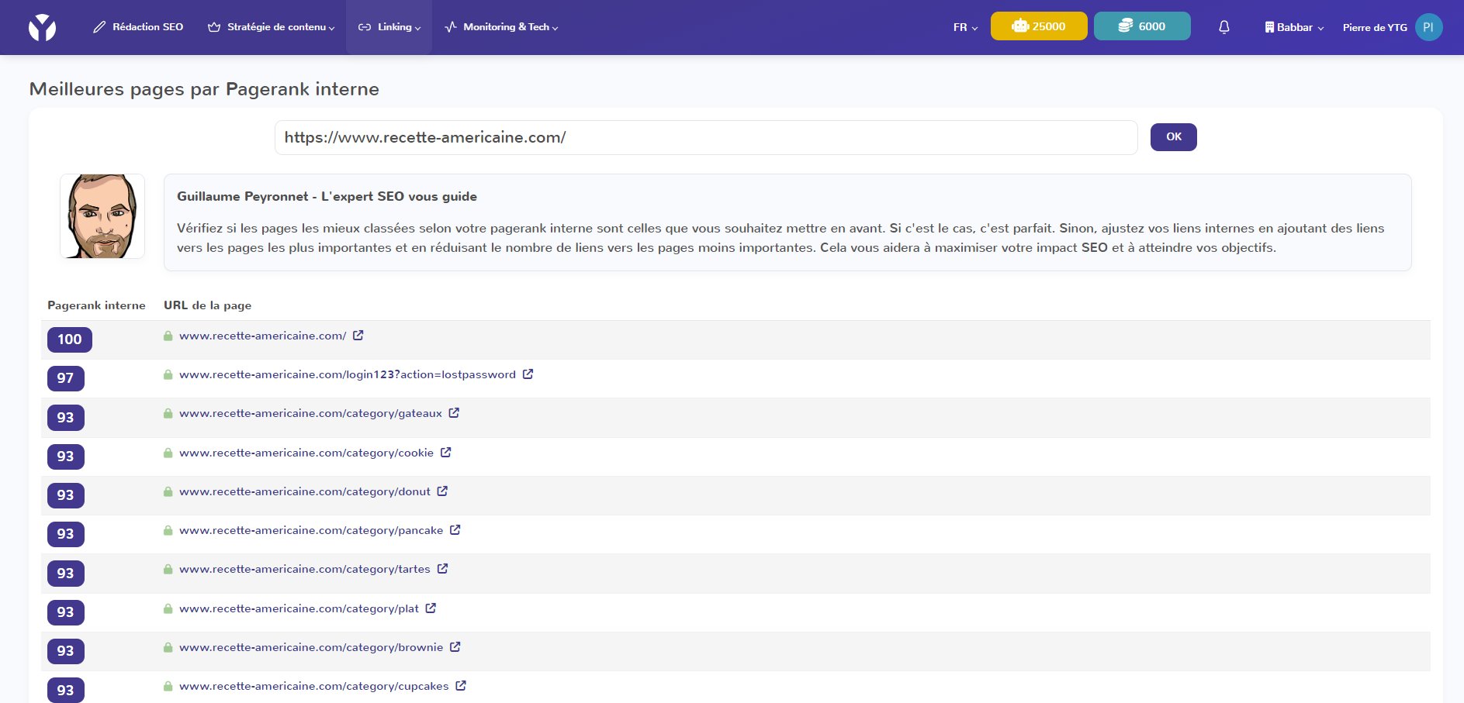The height and width of the screenshot is (703, 1464).
Task: Click Guillaume Peyronnet's avatar image
Action: coord(102,216)
